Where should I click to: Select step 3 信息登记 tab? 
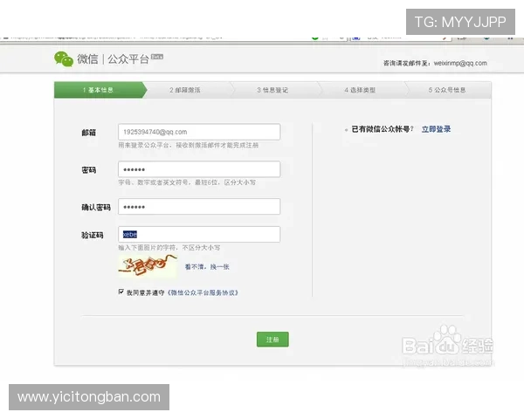click(272, 90)
